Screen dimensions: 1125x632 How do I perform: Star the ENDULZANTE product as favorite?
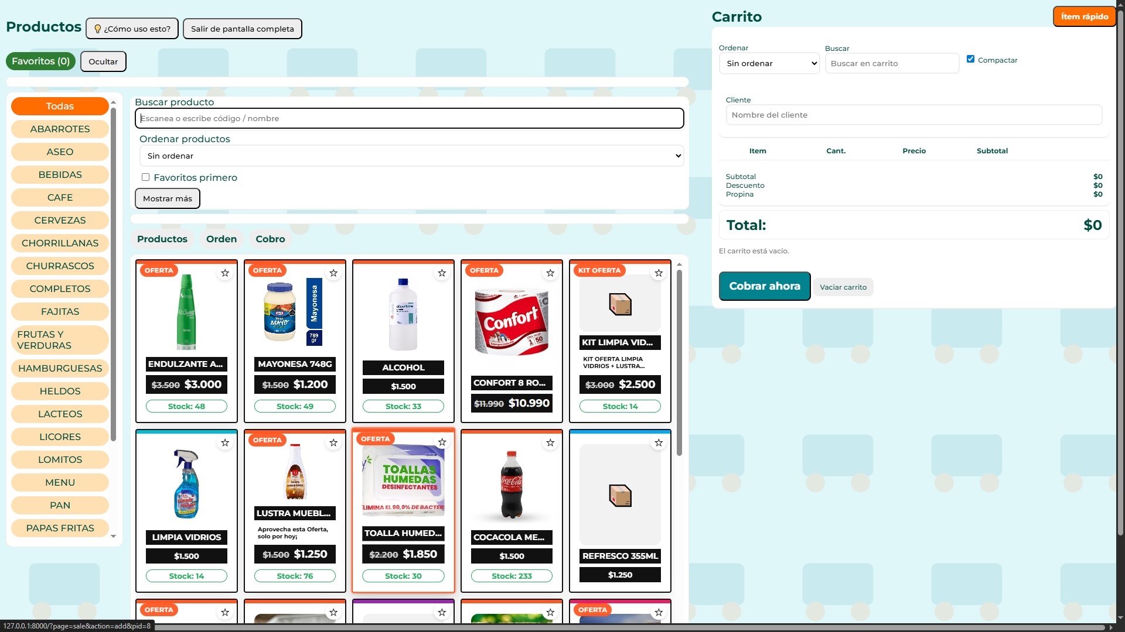[225, 273]
